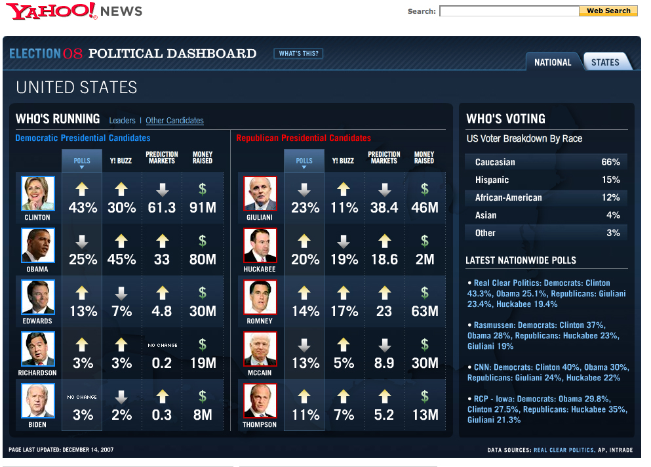The width and height of the screenshot is (651, 467).
Task: Click Thompson's money raised dollar icon
Action: [x=424, y=397]
